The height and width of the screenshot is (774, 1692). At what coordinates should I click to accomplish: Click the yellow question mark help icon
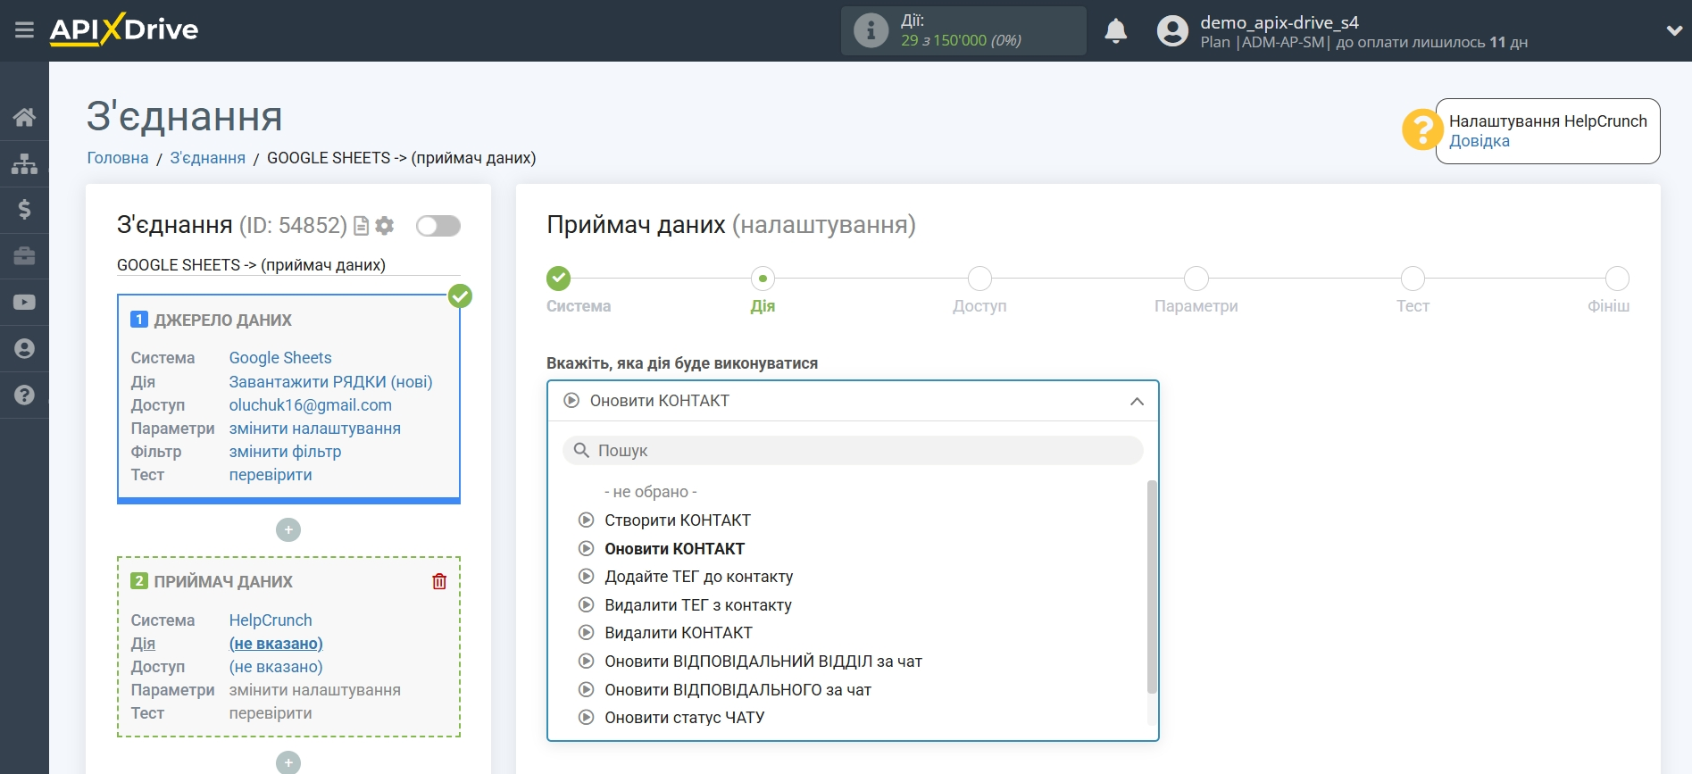tap(1421, 129)
